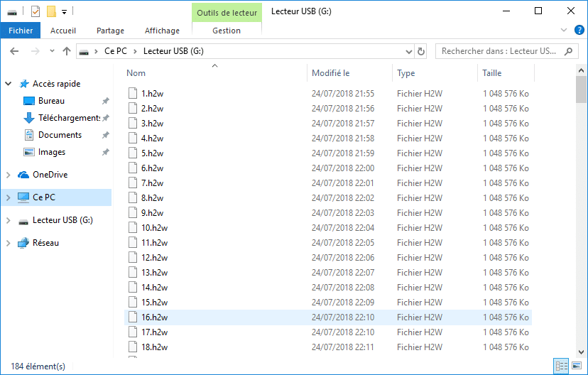Click the file icon of 16.h2w
This screenshot has height=375, width=588.
(x=133, y=317)
